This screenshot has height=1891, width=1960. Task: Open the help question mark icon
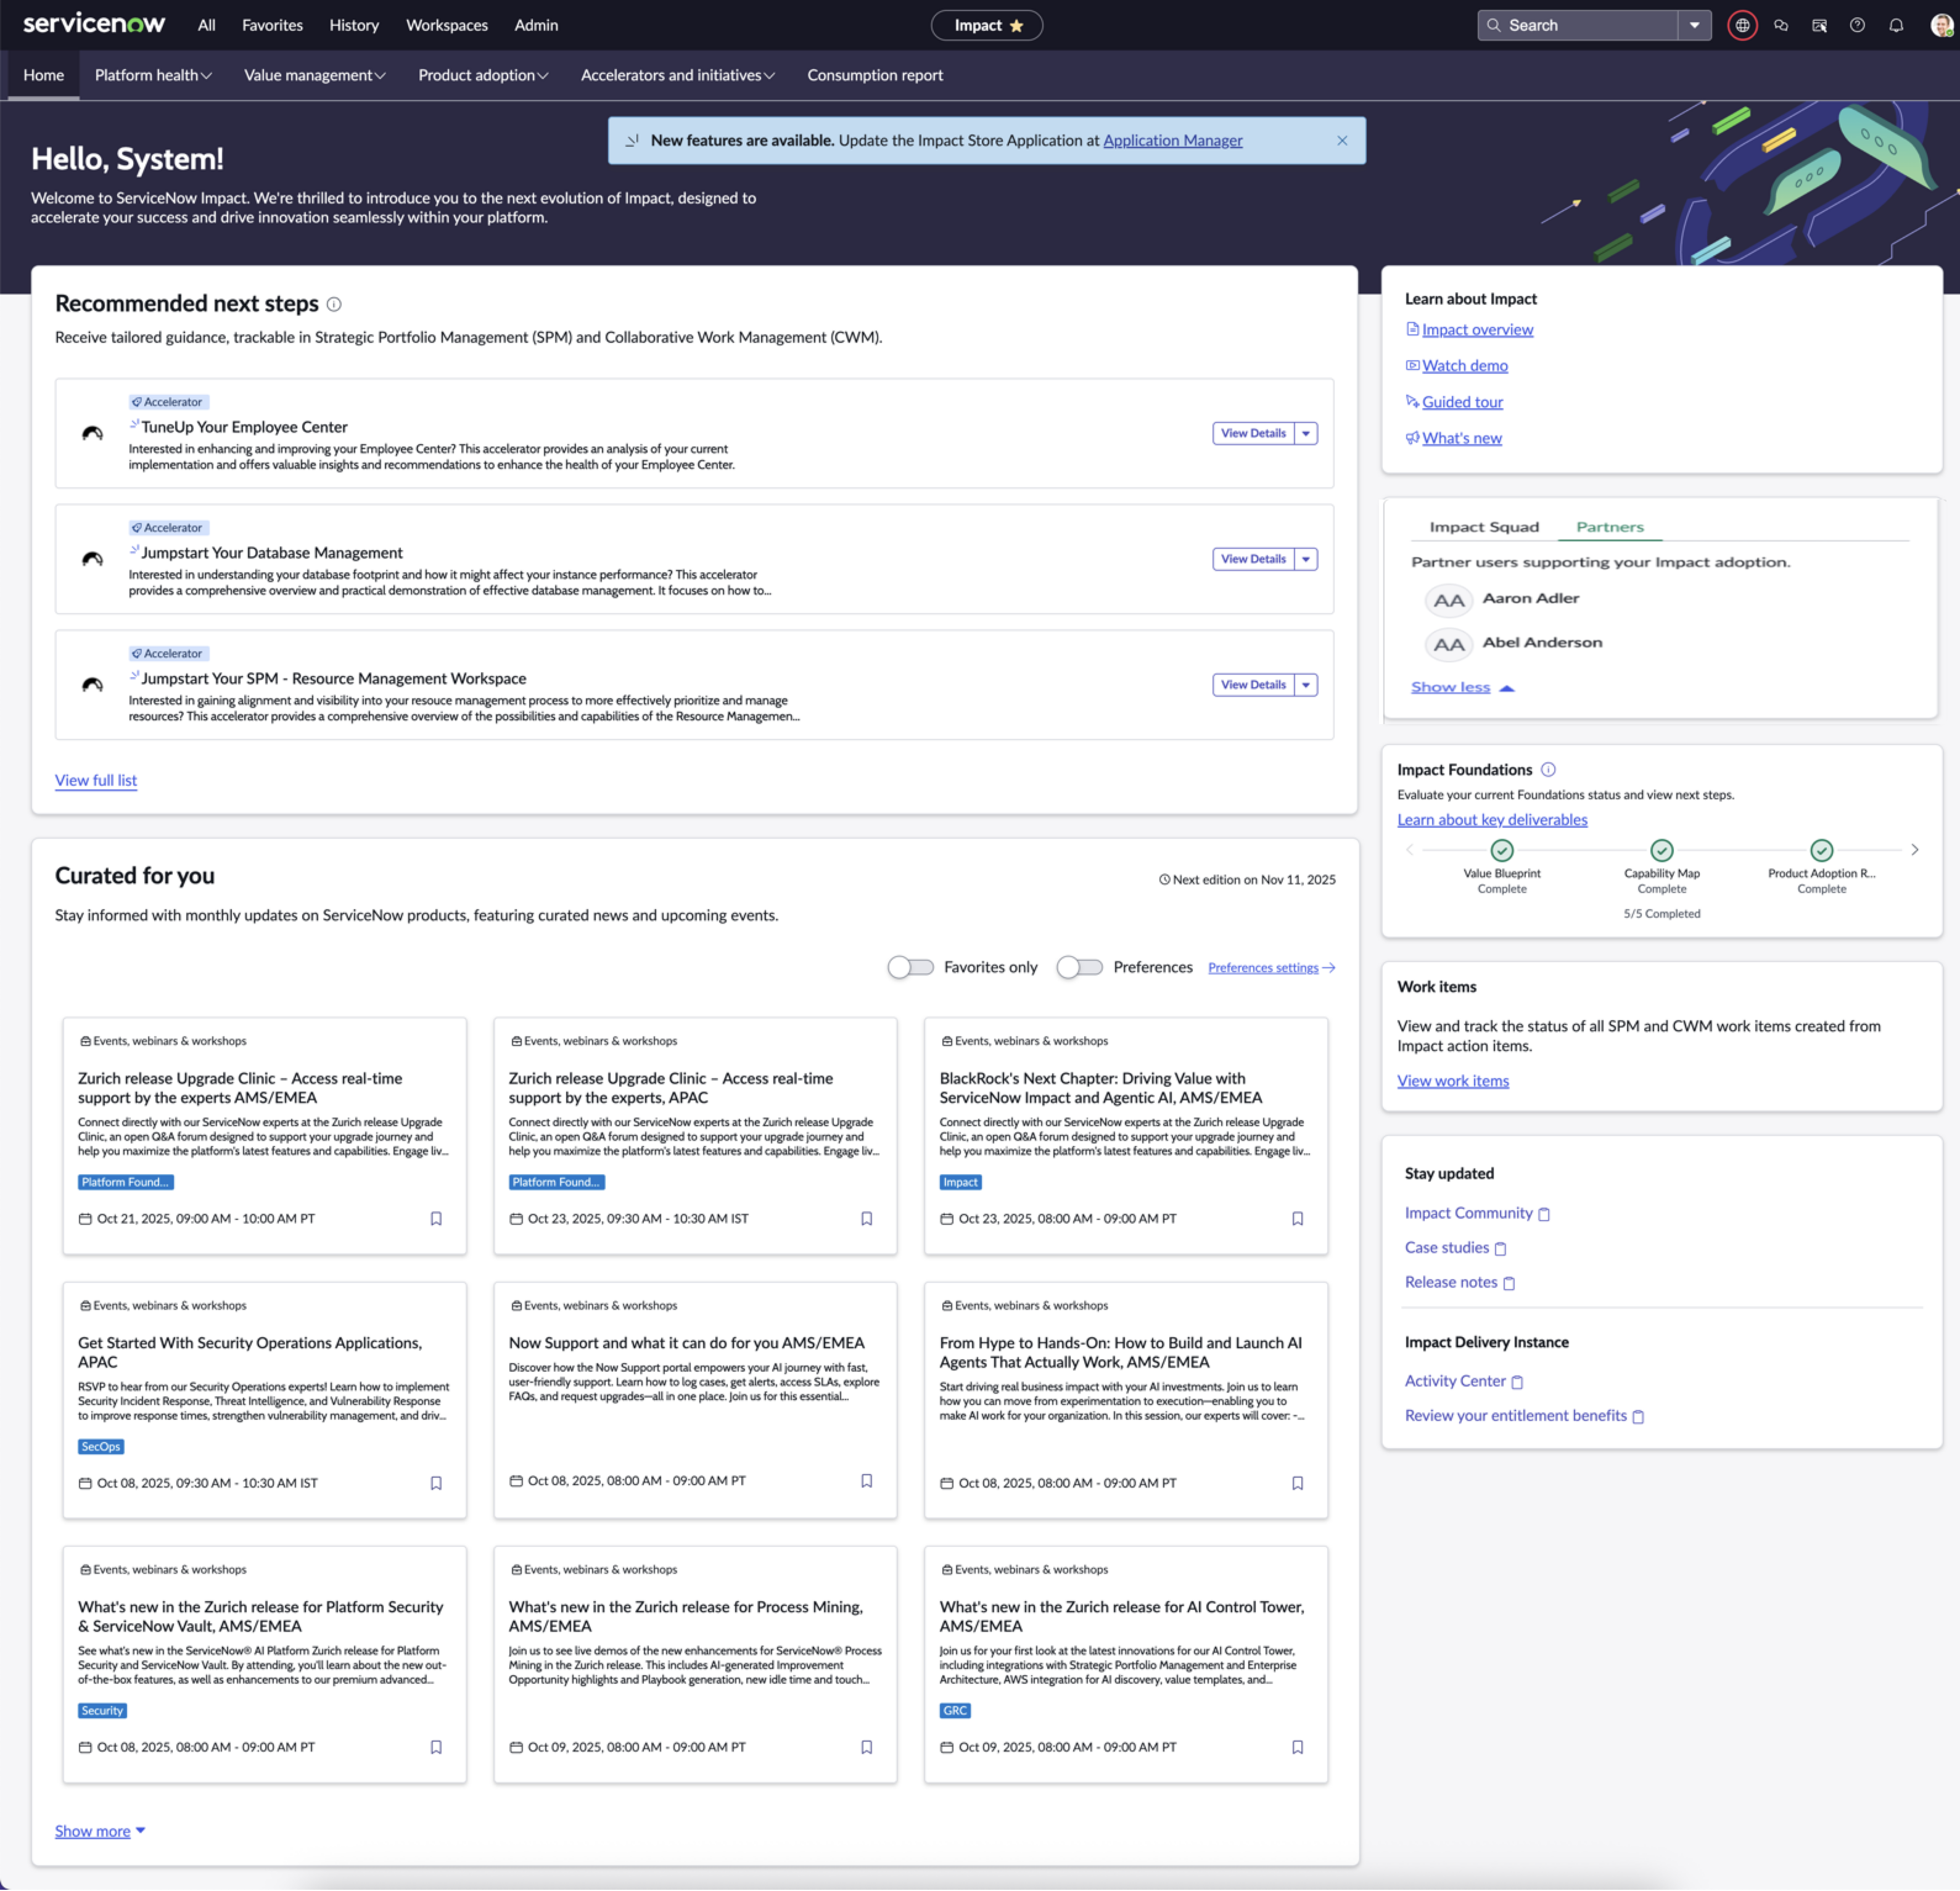1857,25
